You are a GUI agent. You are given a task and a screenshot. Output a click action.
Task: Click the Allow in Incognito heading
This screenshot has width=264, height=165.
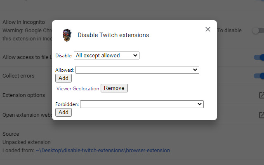coord(24,22)
